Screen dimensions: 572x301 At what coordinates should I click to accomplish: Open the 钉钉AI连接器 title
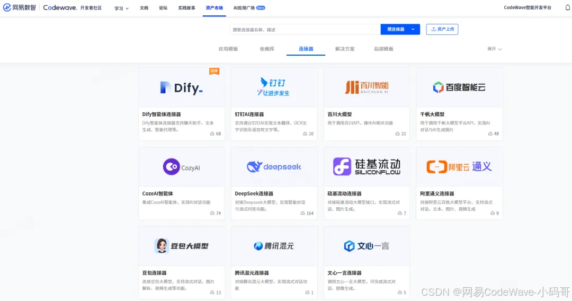point(249,114)
